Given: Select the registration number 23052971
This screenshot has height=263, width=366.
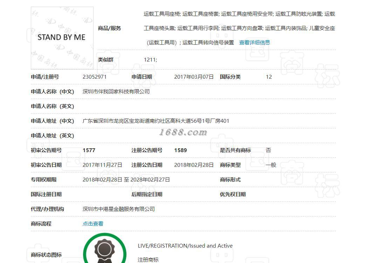Looking at the screenshot, I should [95, 77].
